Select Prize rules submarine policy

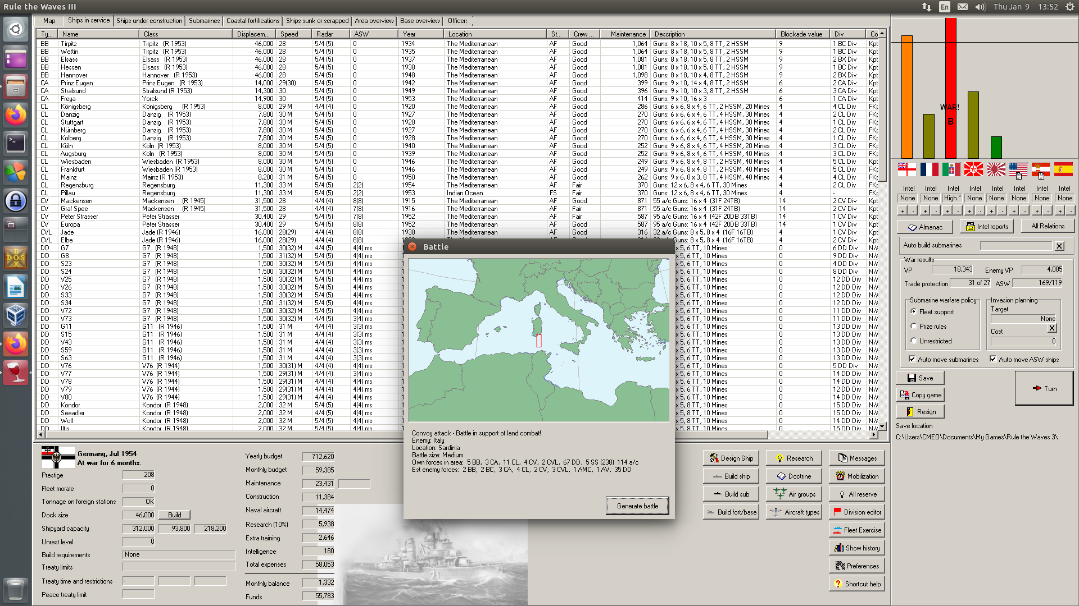[x=914, y=326]
